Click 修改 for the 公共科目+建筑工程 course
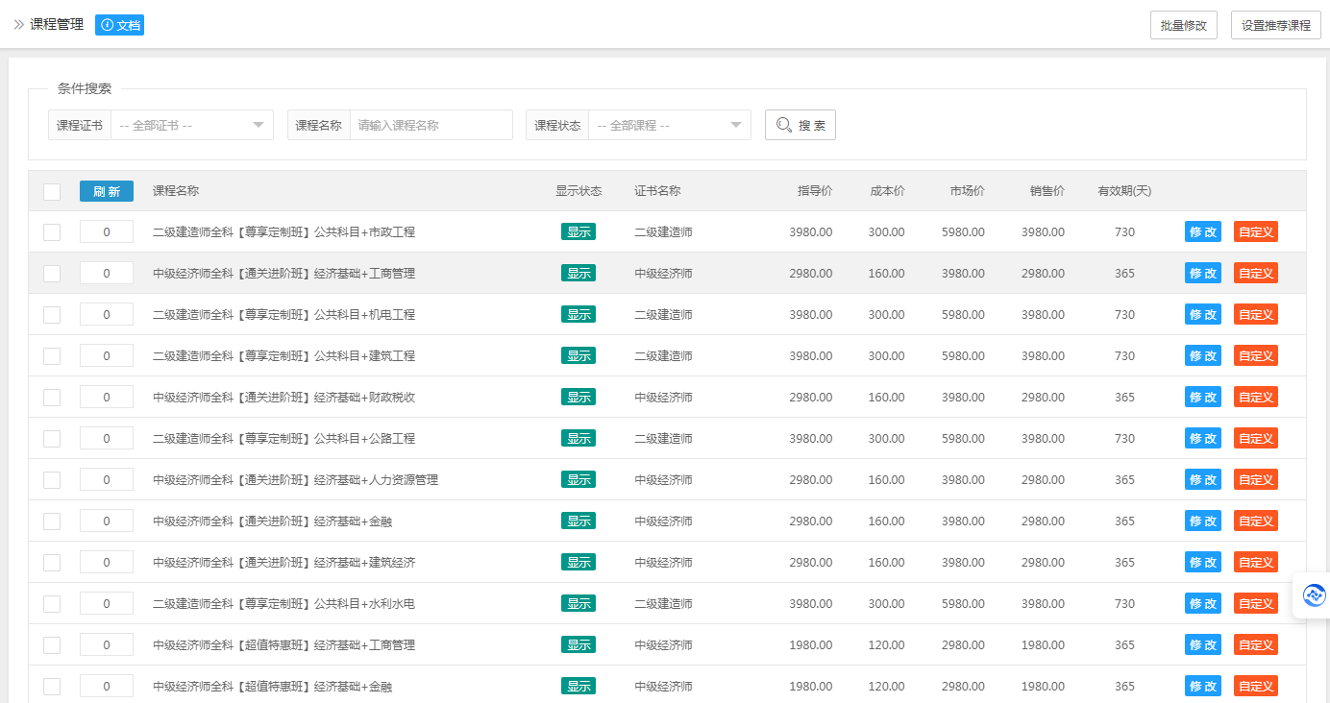Screen dimensions: 1330x703 [x=1203, y=355]
